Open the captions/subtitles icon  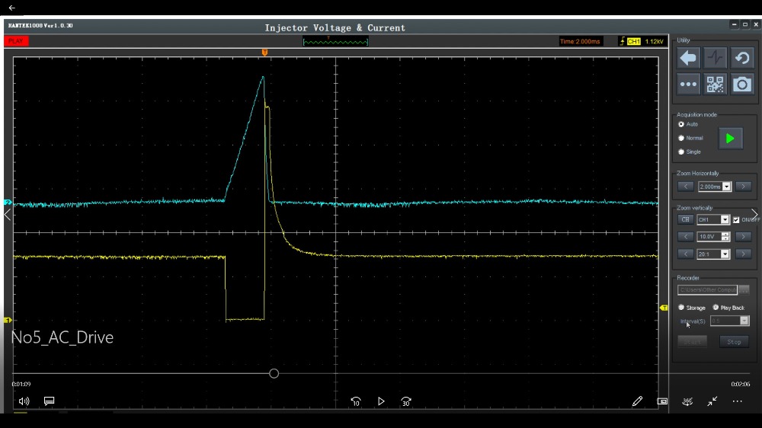[49, 401]
